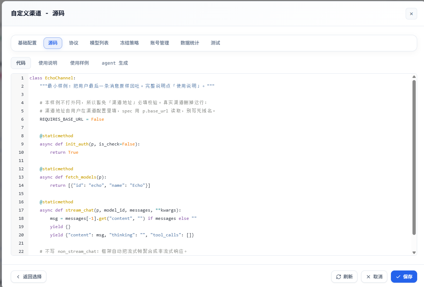
Task: Click the back chevron on 返回选择
Action: point(18,277)
